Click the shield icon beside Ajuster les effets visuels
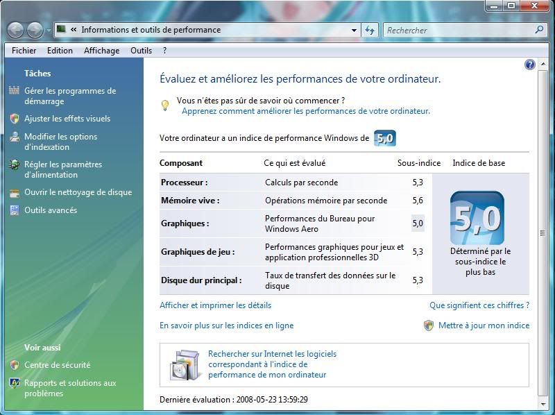Screen dimensions: 555x415 coord(15,119)
